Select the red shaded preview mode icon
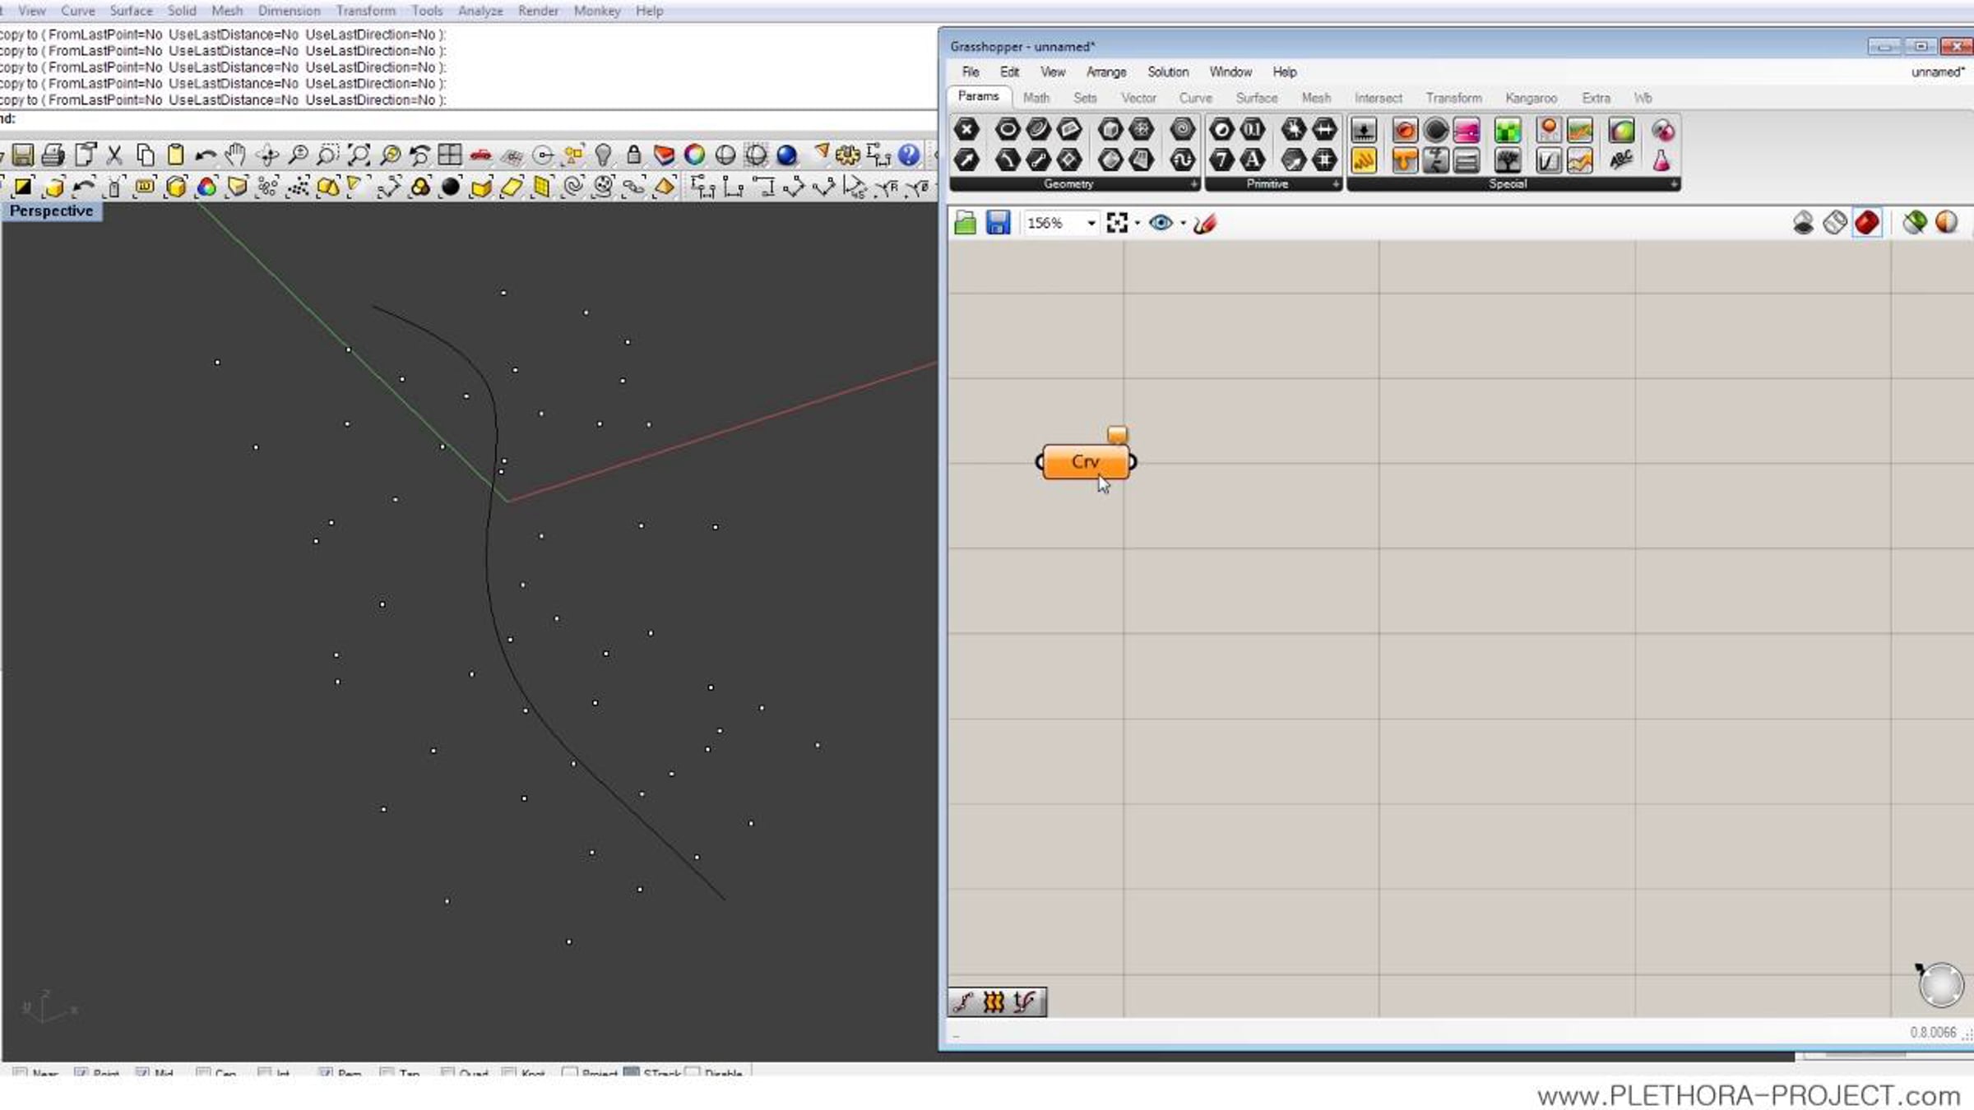The image size is (1974, 1110). 1867,223
